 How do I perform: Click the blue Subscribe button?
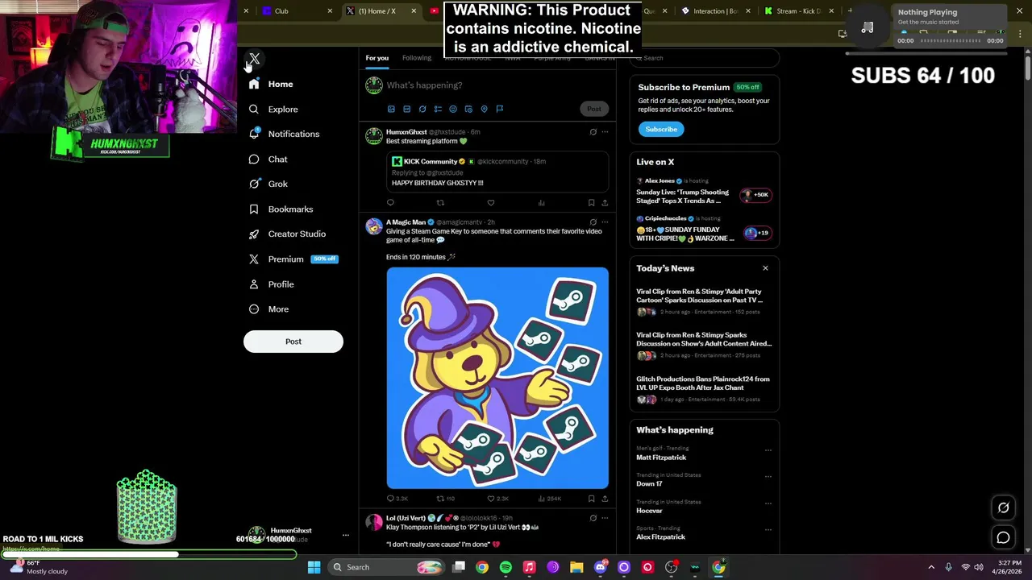coord(661,129)
